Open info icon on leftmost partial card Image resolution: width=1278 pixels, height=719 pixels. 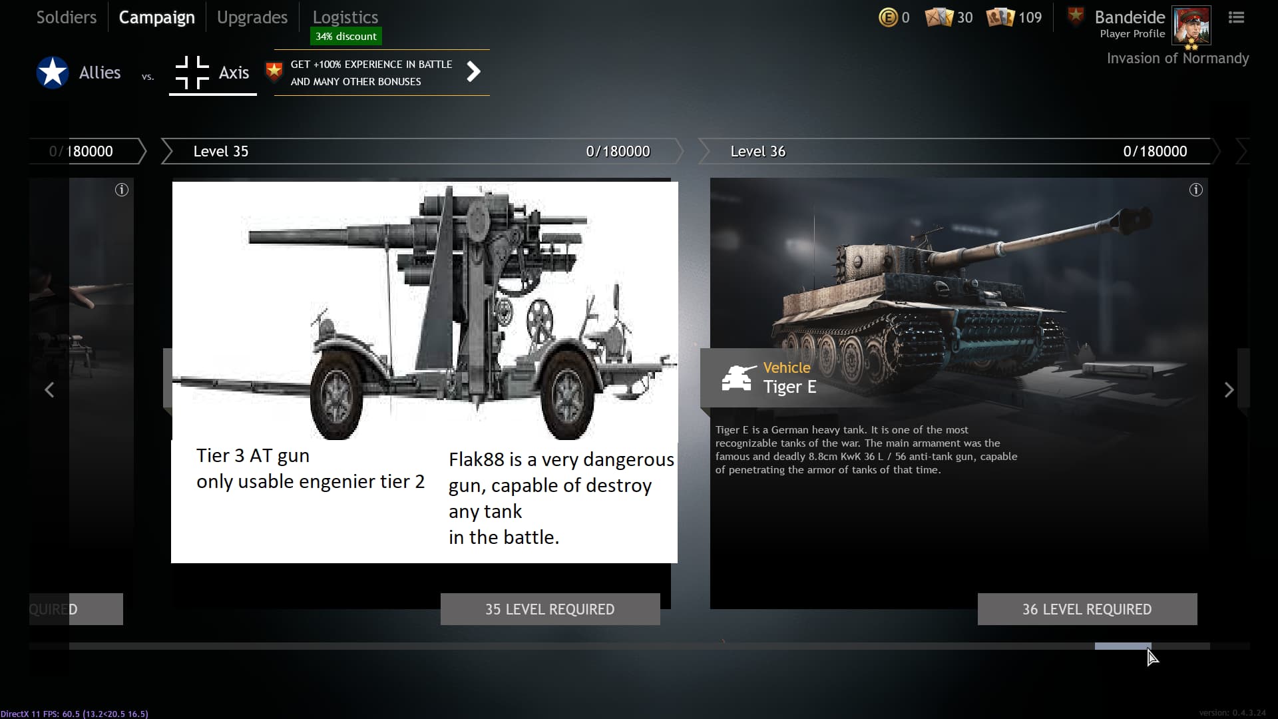[121, 190]
